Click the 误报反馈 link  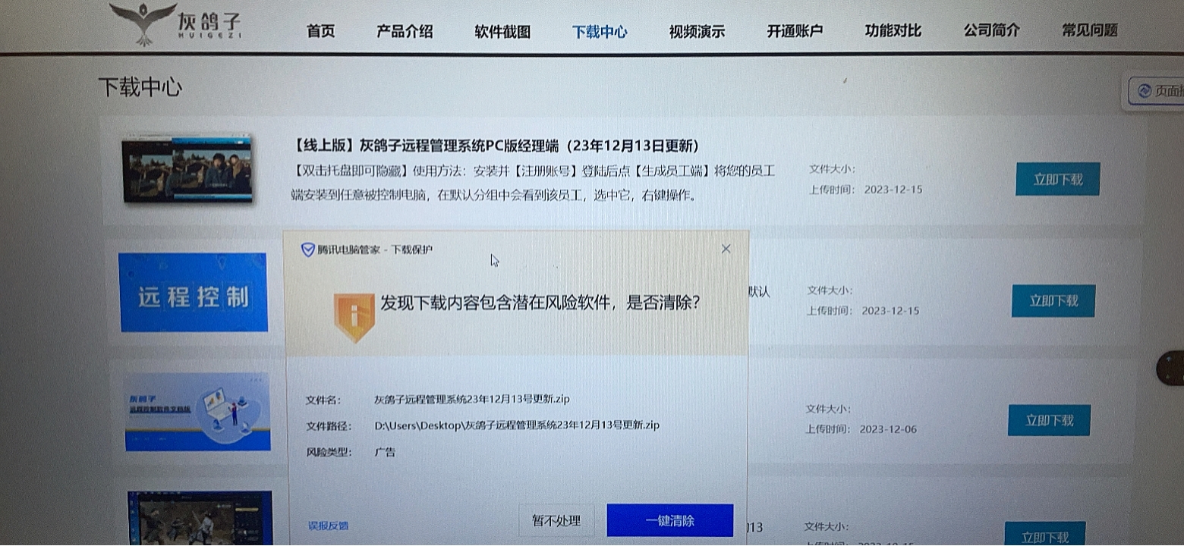point(328,526)
